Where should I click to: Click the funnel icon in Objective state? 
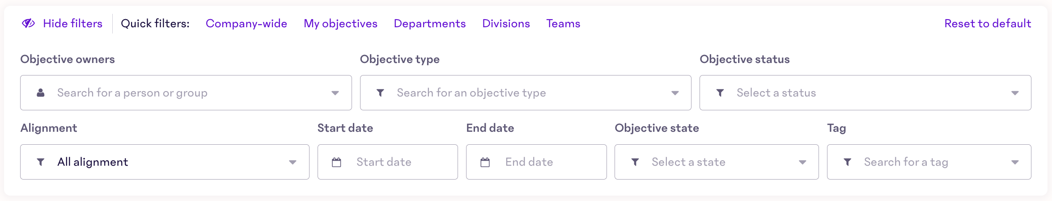tap(635, 162)
